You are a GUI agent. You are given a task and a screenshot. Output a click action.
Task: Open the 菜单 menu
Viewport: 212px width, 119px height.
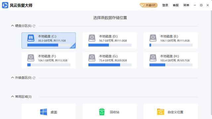pos(186,5)
